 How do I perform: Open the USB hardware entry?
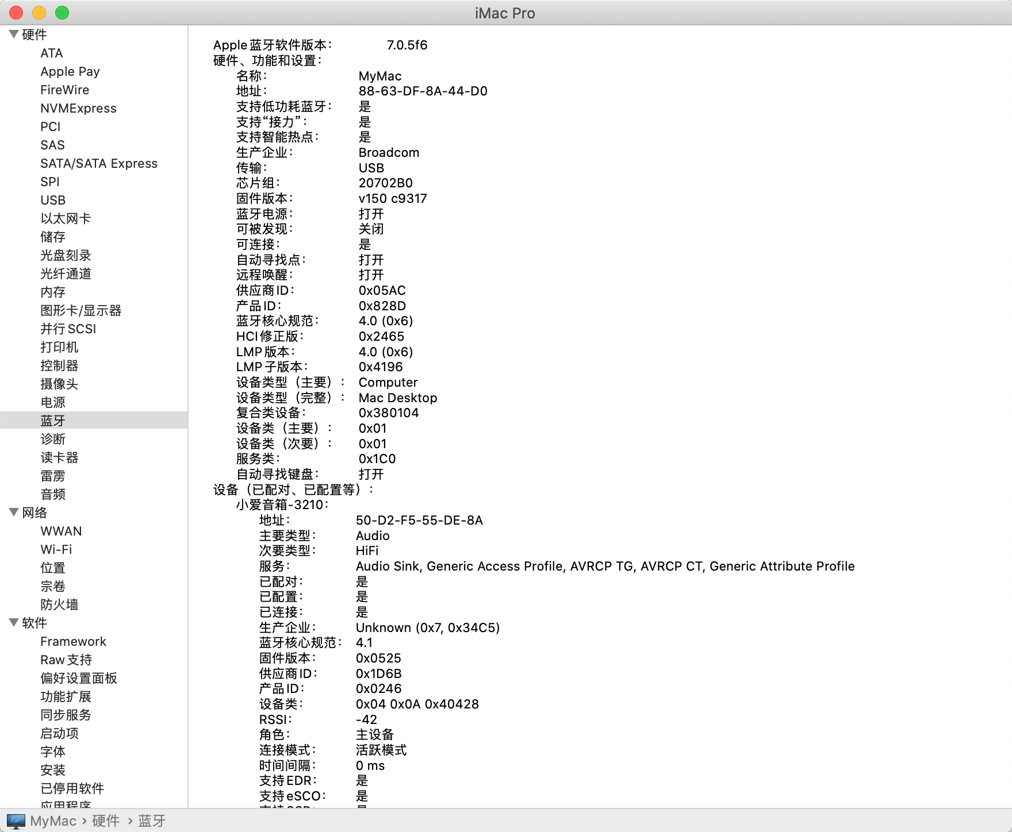point(53,200)
